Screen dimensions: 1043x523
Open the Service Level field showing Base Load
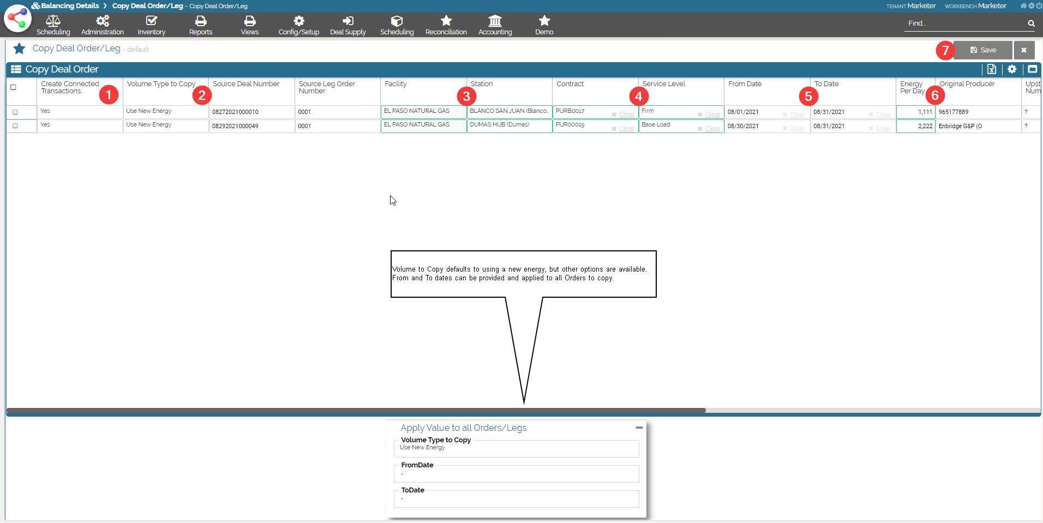668,125
